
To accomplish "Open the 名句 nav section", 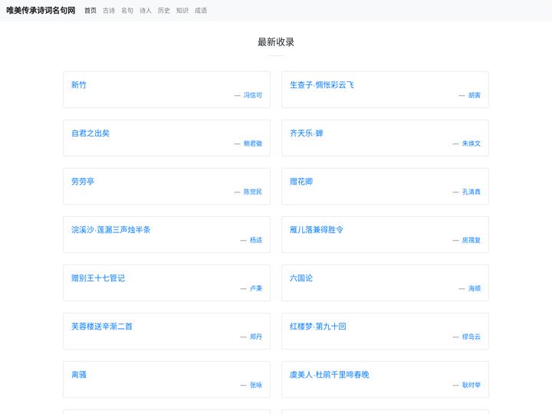I will click(x=127, y=11).
